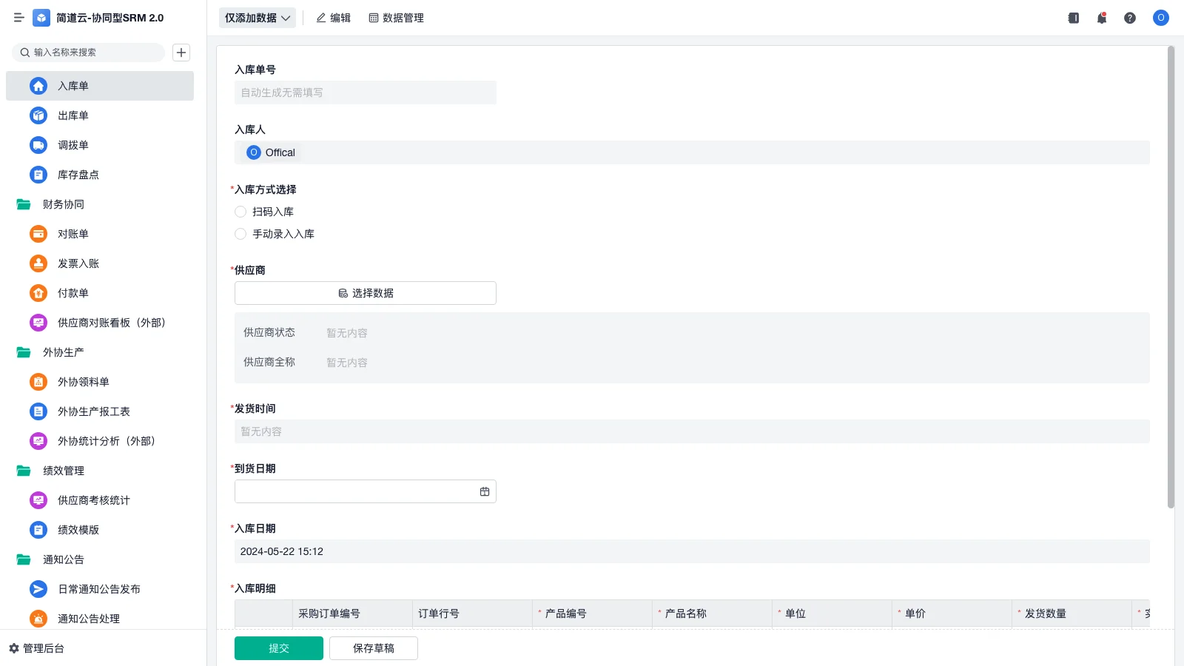The image size is (1184, 666).
Task: Click the 提交 submit button
Action: tap(279, 648)
